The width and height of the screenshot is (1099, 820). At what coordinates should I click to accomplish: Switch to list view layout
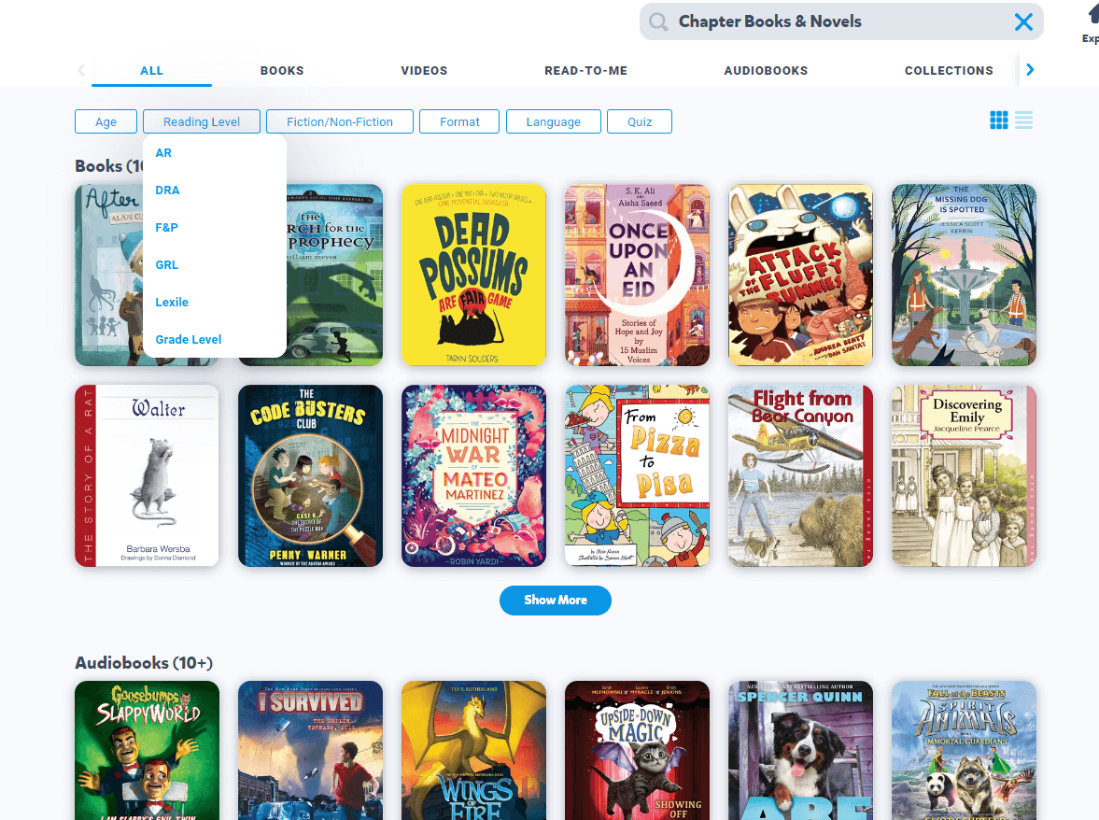tap(1024, 120)
